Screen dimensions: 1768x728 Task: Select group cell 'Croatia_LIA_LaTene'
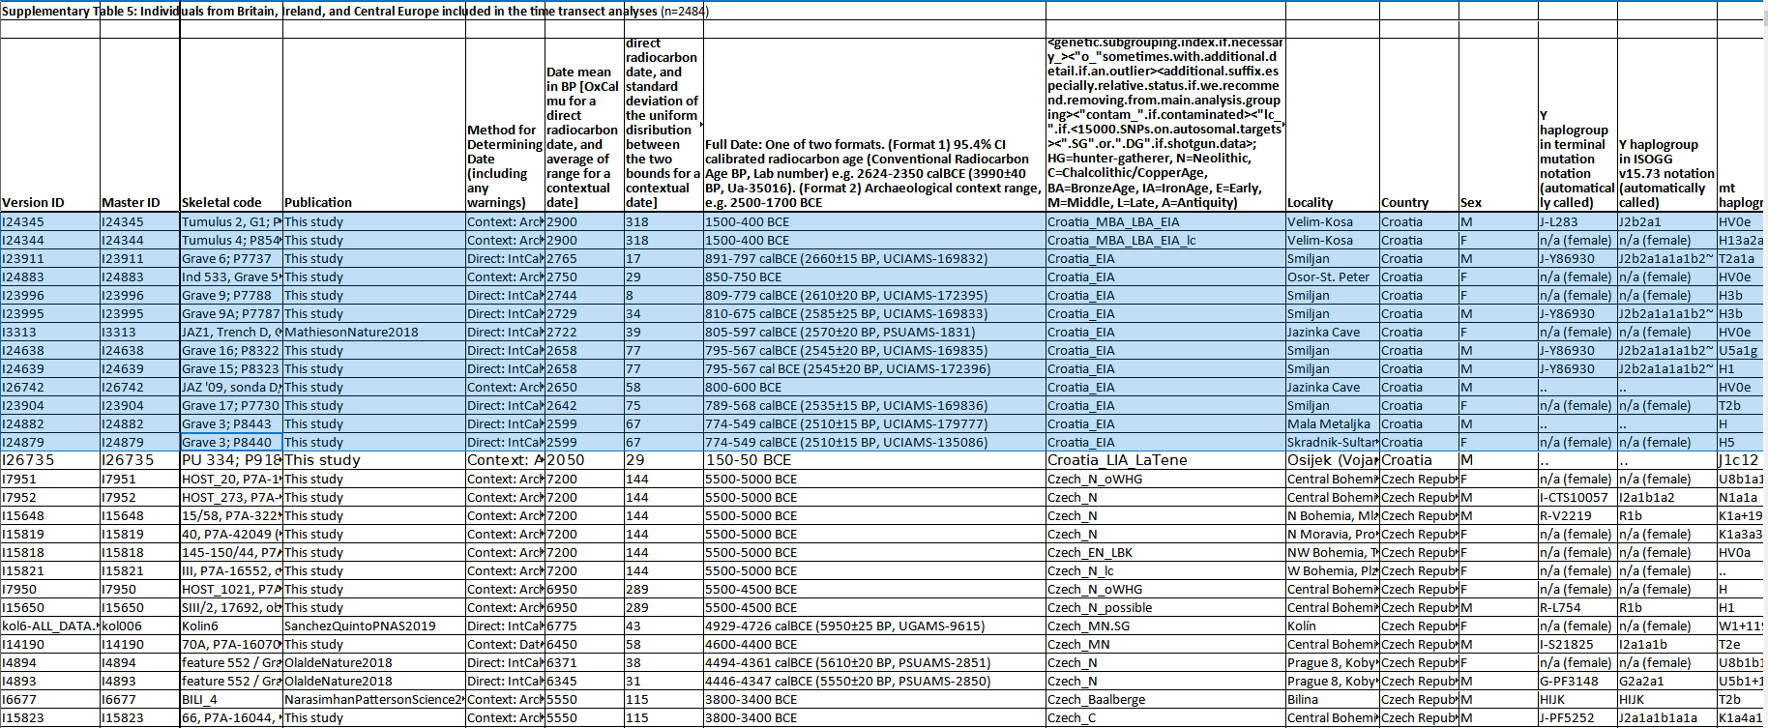pyautogui.click(x=1165, y=461)
